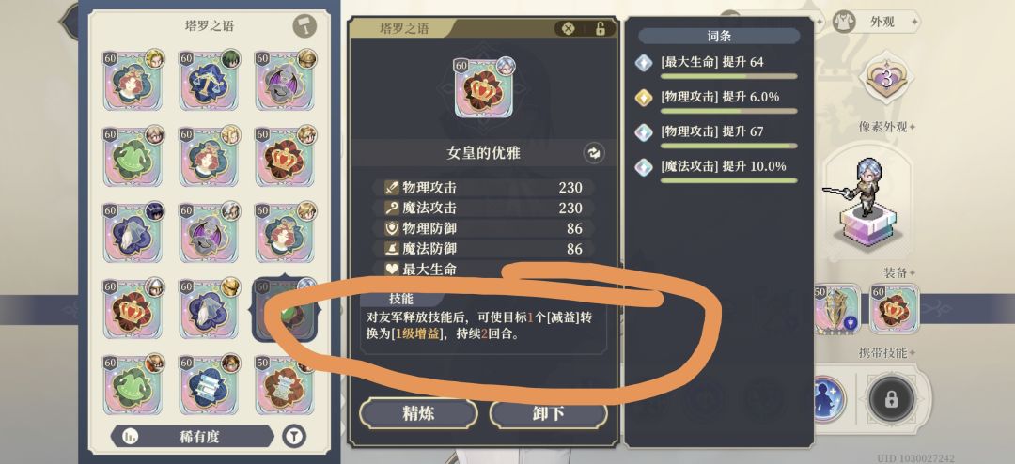Click the swap arrows beside 女皇的优雅
Viewport: 1015px width, 464px height.
click(x=593, y=153)
